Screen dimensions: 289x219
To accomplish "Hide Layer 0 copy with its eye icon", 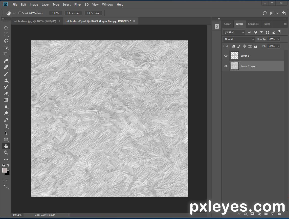I will pos(226,66).
